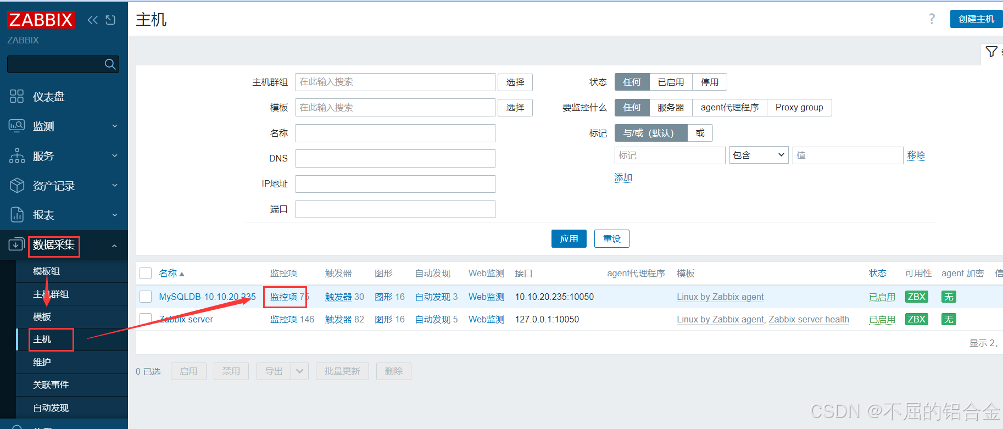This screenshot has height=429, width=1003.
Task: Expand the 服务 menu
Action: [x=115, y=156]
